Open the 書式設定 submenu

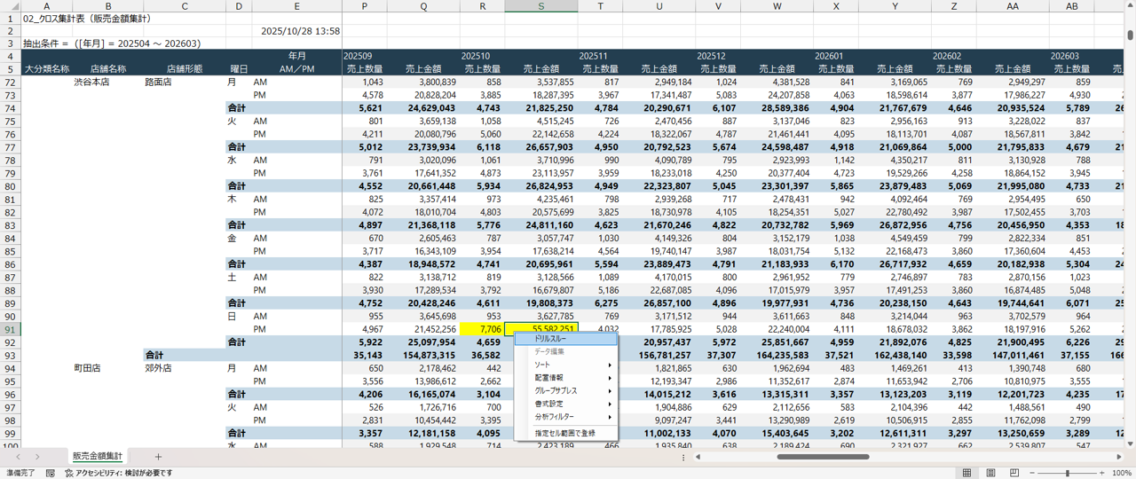pos(548,404)
